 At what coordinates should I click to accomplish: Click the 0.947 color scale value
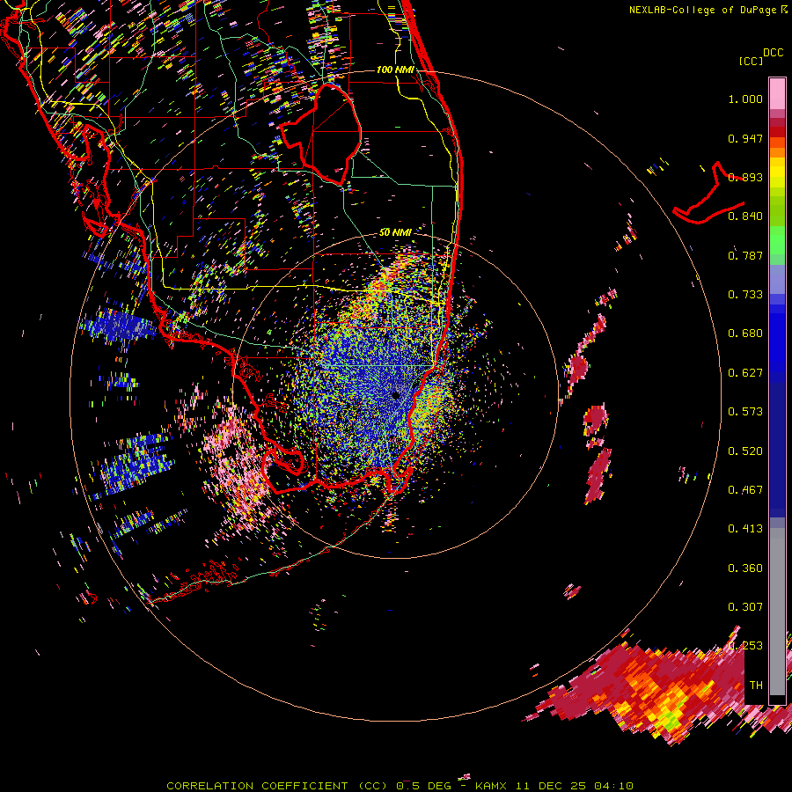pyautogui.click(x=745, y=138)
